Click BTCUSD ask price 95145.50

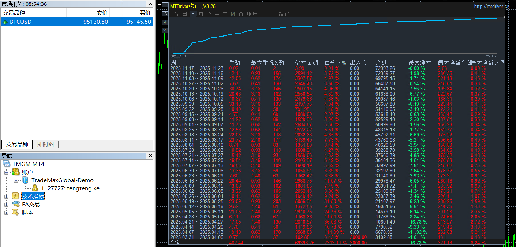139,22
